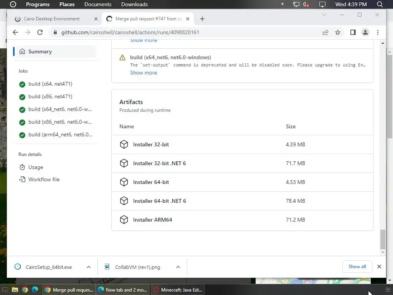The width and height of the screenshot is (393, 295).
Task: Click the search magnifier in menu bar
Action: tap(380, 4)
